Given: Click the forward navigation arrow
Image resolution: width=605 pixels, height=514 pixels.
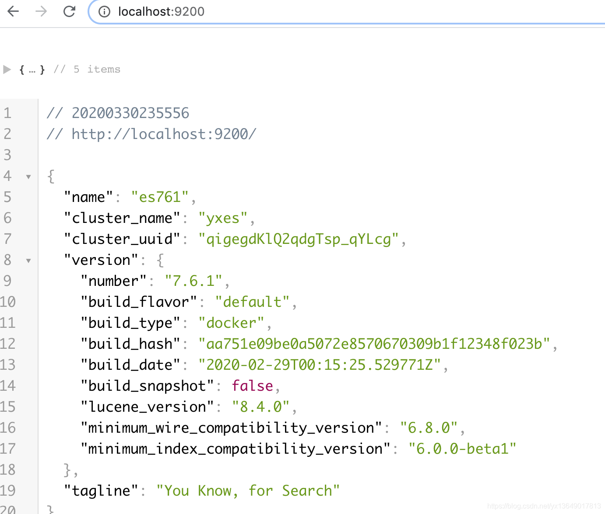Looking at the screenshot, I should 41,11.
